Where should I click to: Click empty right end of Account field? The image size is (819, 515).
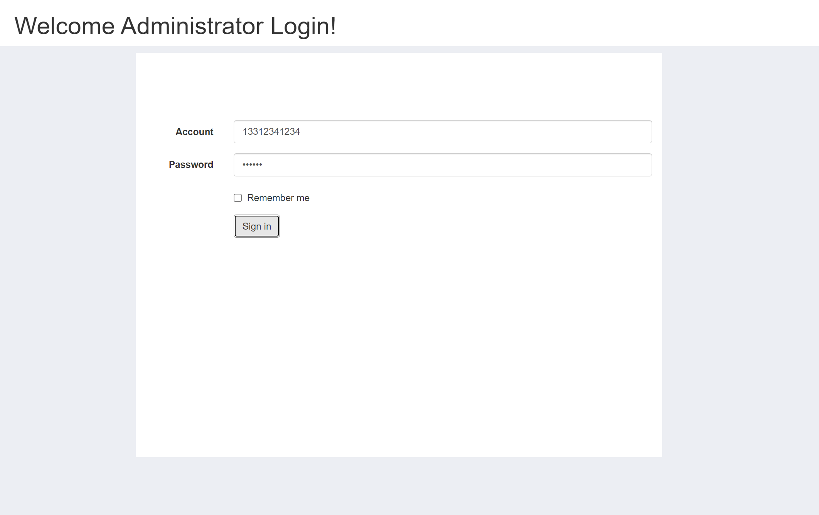coord(617,132)
